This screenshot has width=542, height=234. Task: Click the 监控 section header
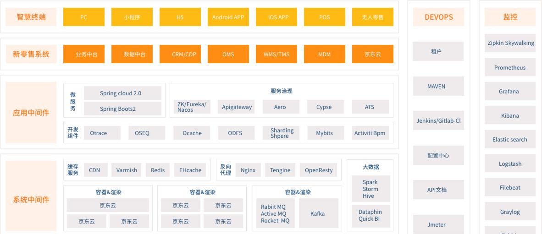[x=509, y=17]
